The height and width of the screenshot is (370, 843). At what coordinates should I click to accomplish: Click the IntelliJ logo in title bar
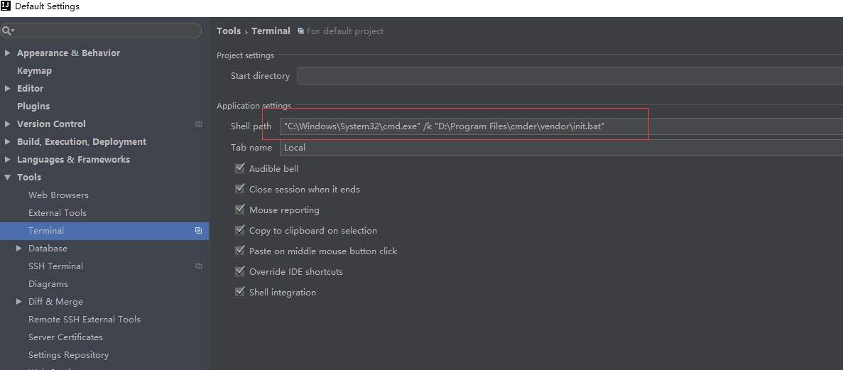coord(6,6)
